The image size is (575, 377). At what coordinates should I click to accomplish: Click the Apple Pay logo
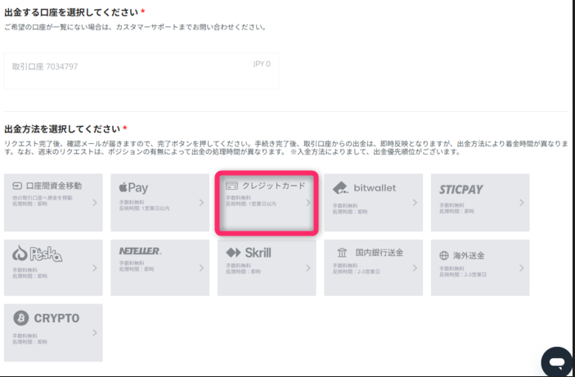click(133, 188)
